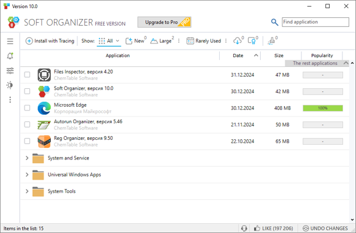
Task: Toggle the brightness theme icon
Action: click(10, 85)
